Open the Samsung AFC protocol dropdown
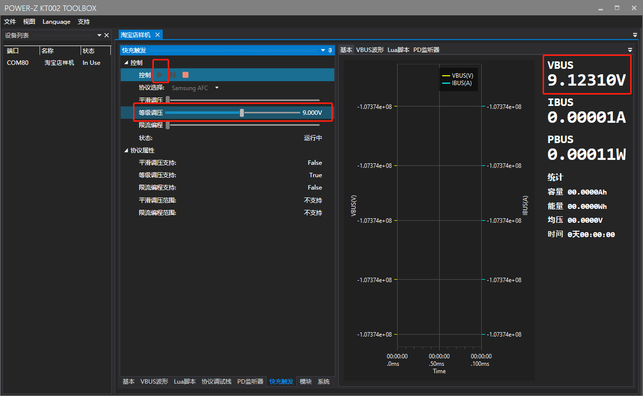Image resolution: width=643 pixels, height=396 pixels. click(x=217, y=88)
